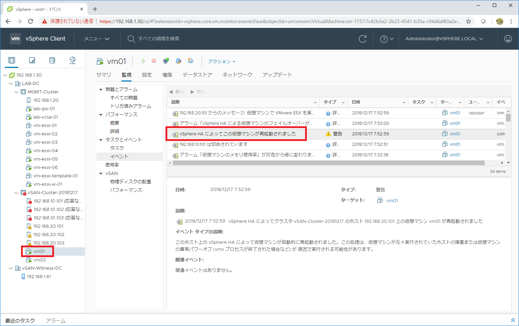Open the メニュー dropdown

click(x=97, y=39)
